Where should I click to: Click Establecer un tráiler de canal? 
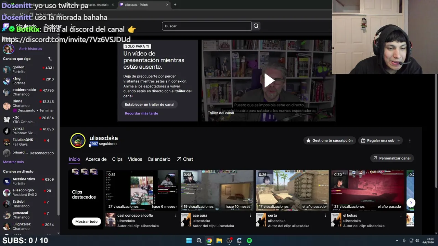150,105
